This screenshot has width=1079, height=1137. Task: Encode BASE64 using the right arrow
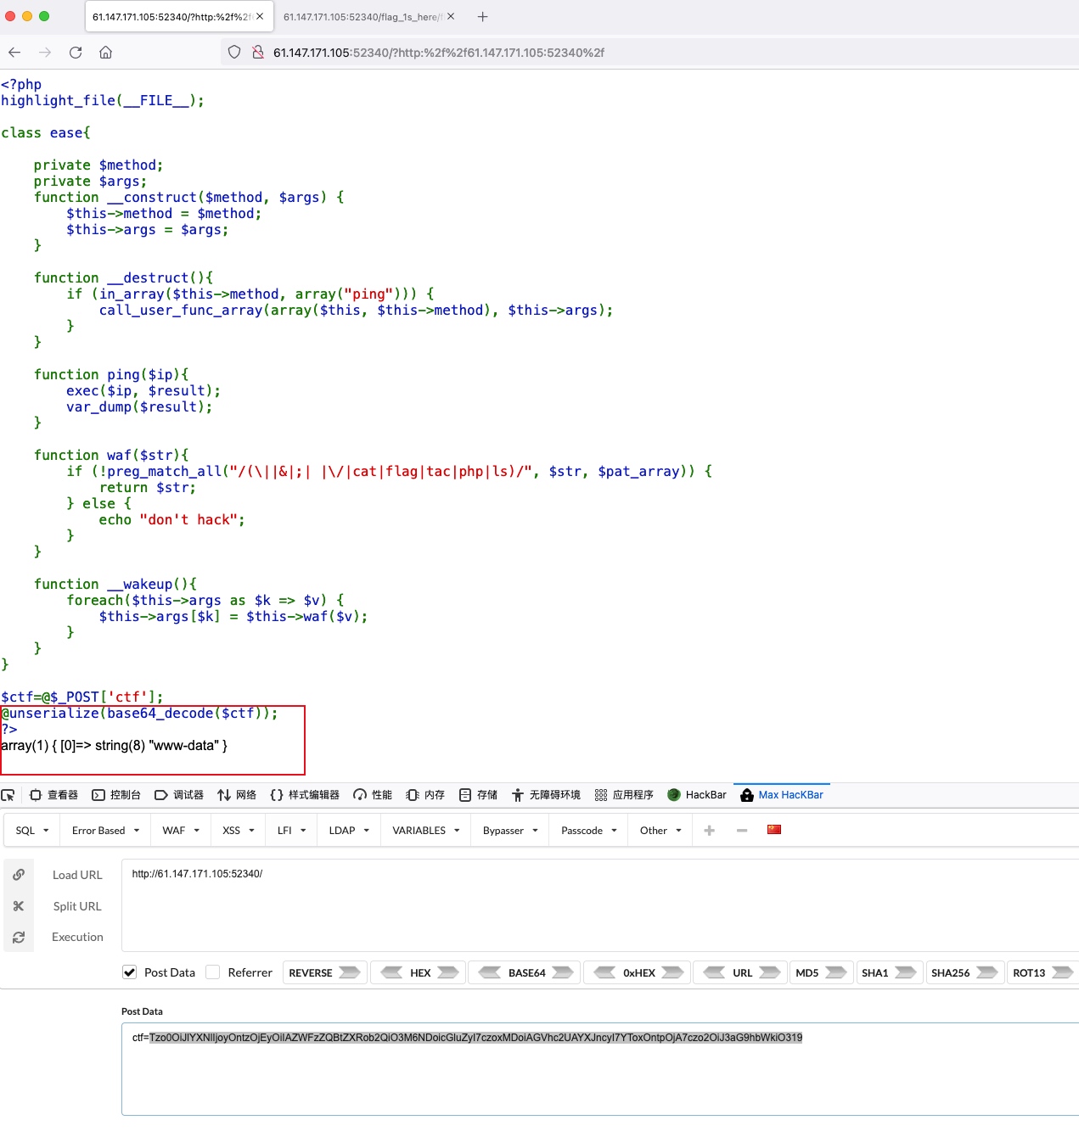coord(563,972)
